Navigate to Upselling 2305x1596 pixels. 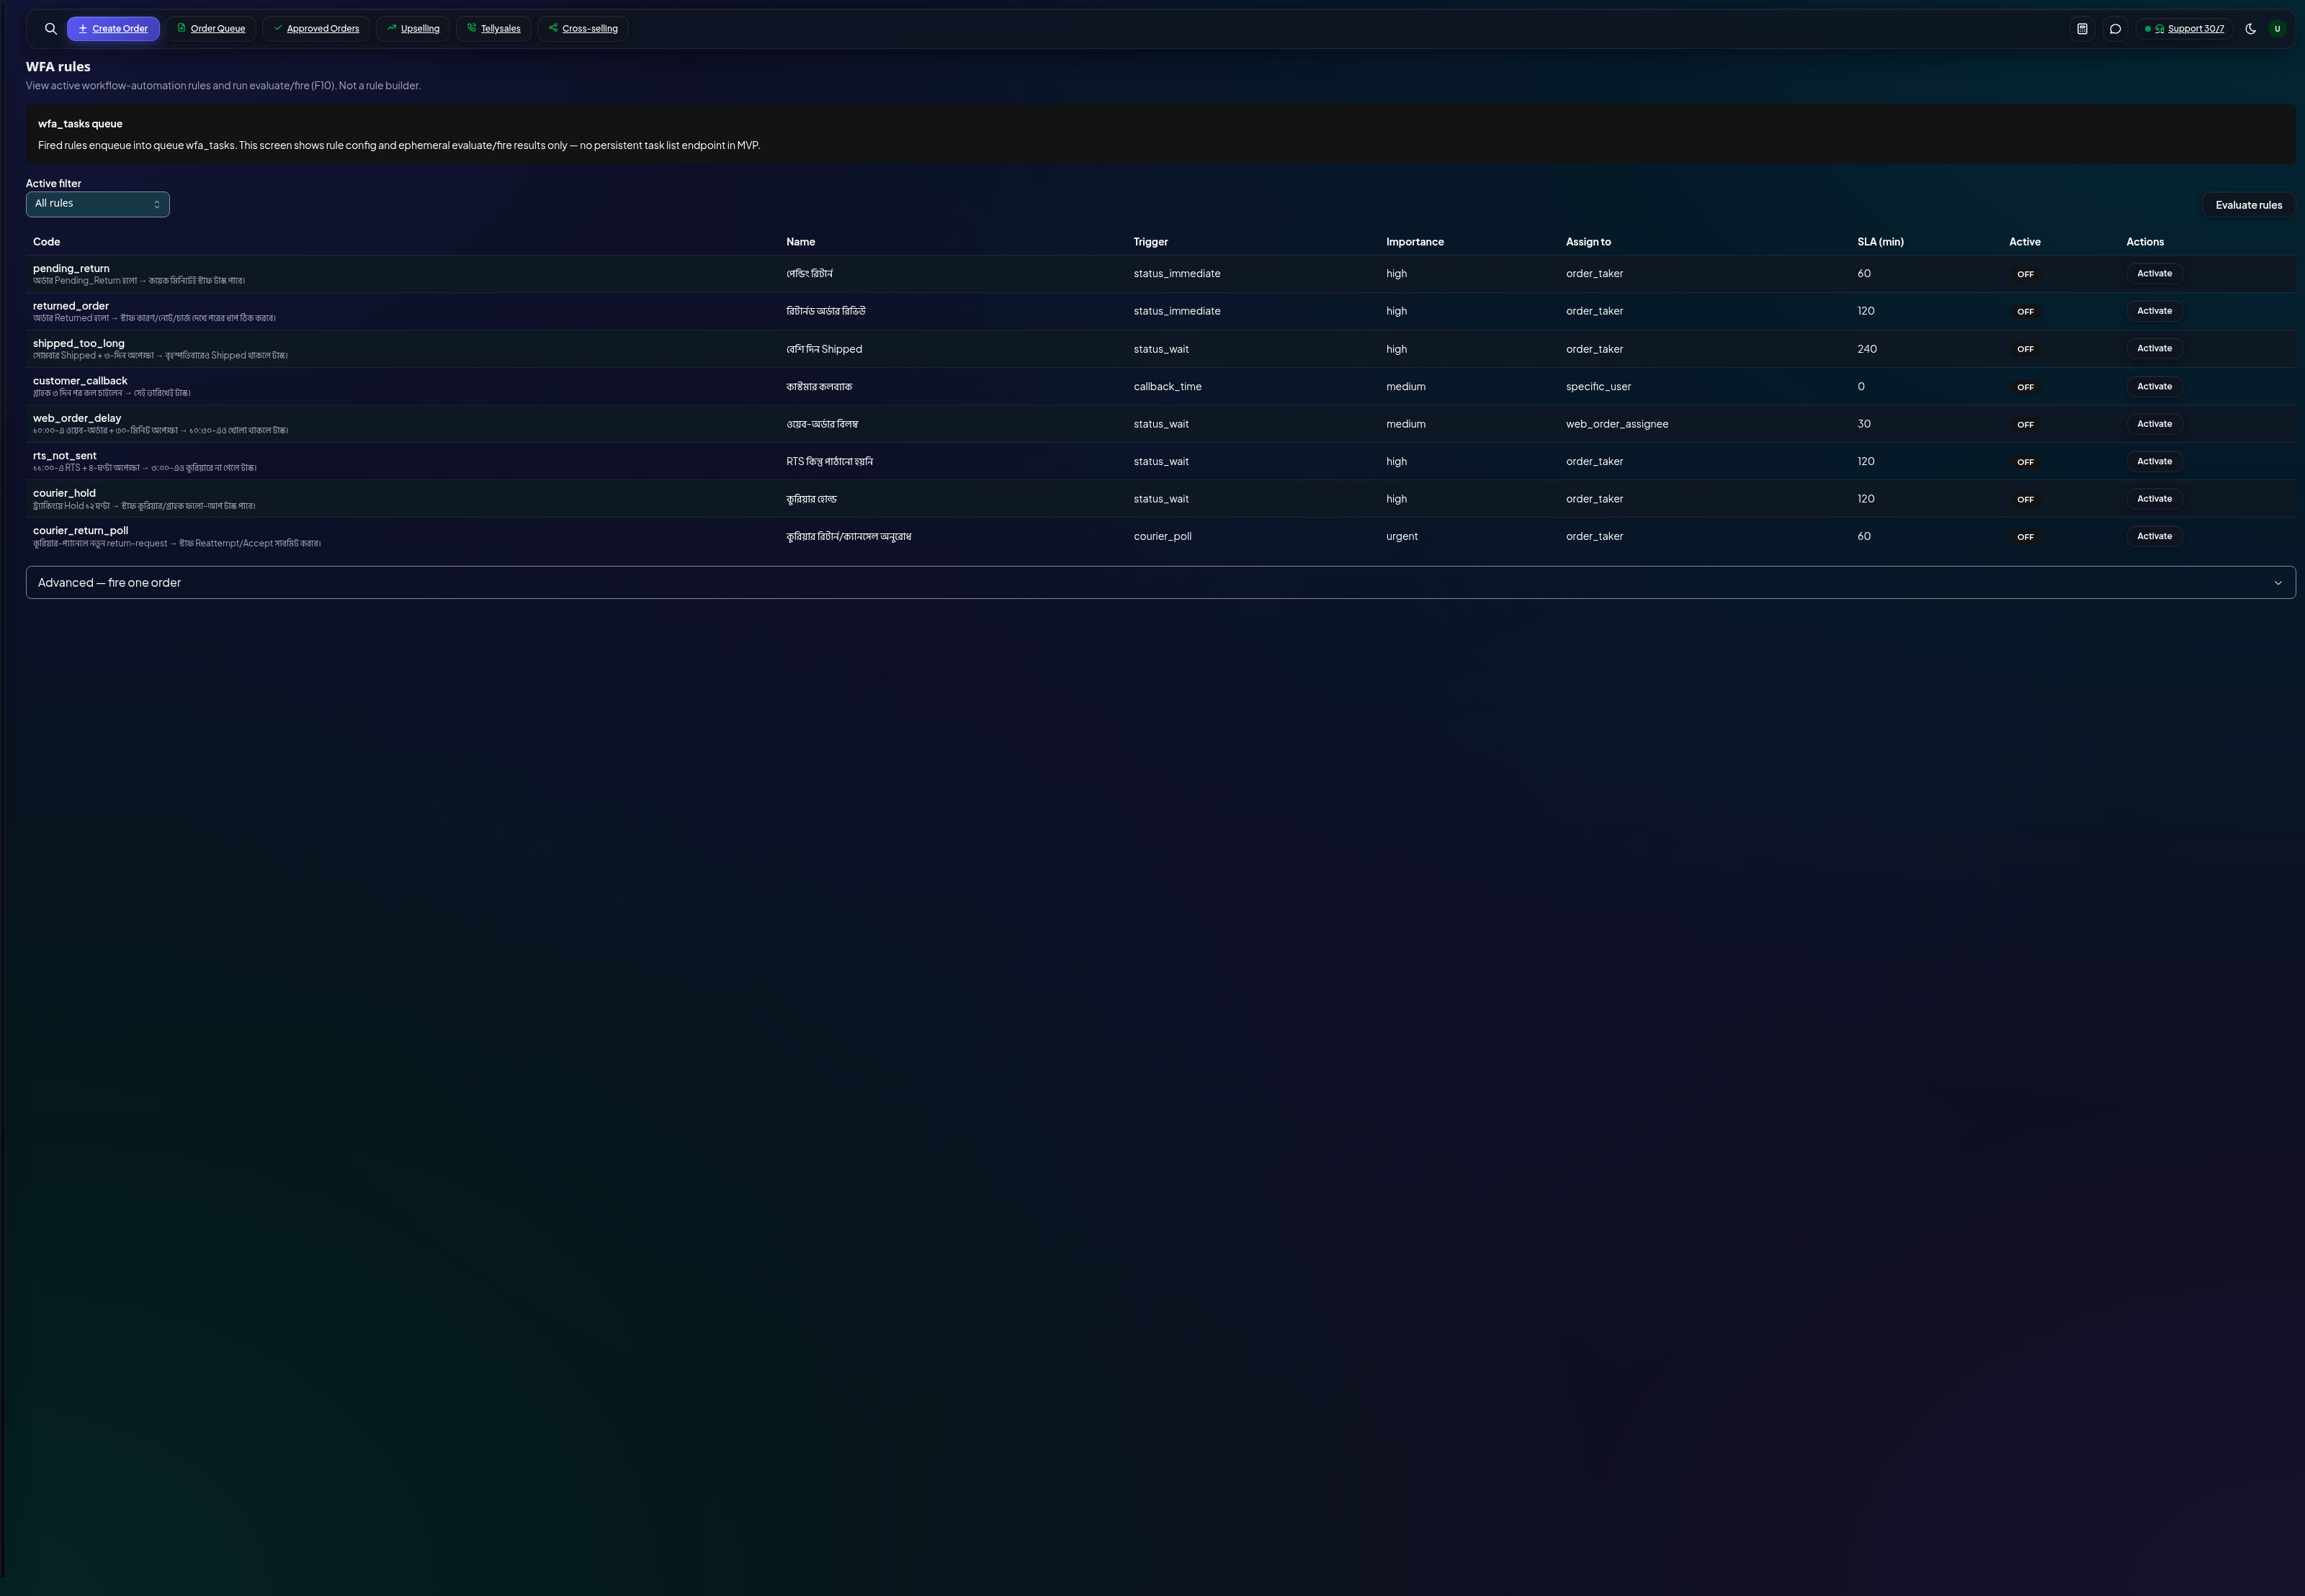click(413, 29)
